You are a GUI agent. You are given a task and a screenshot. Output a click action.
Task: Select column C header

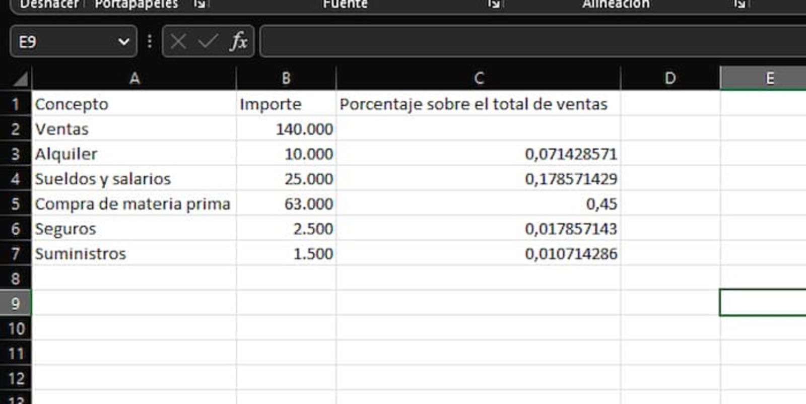click(x=479, y=78)
